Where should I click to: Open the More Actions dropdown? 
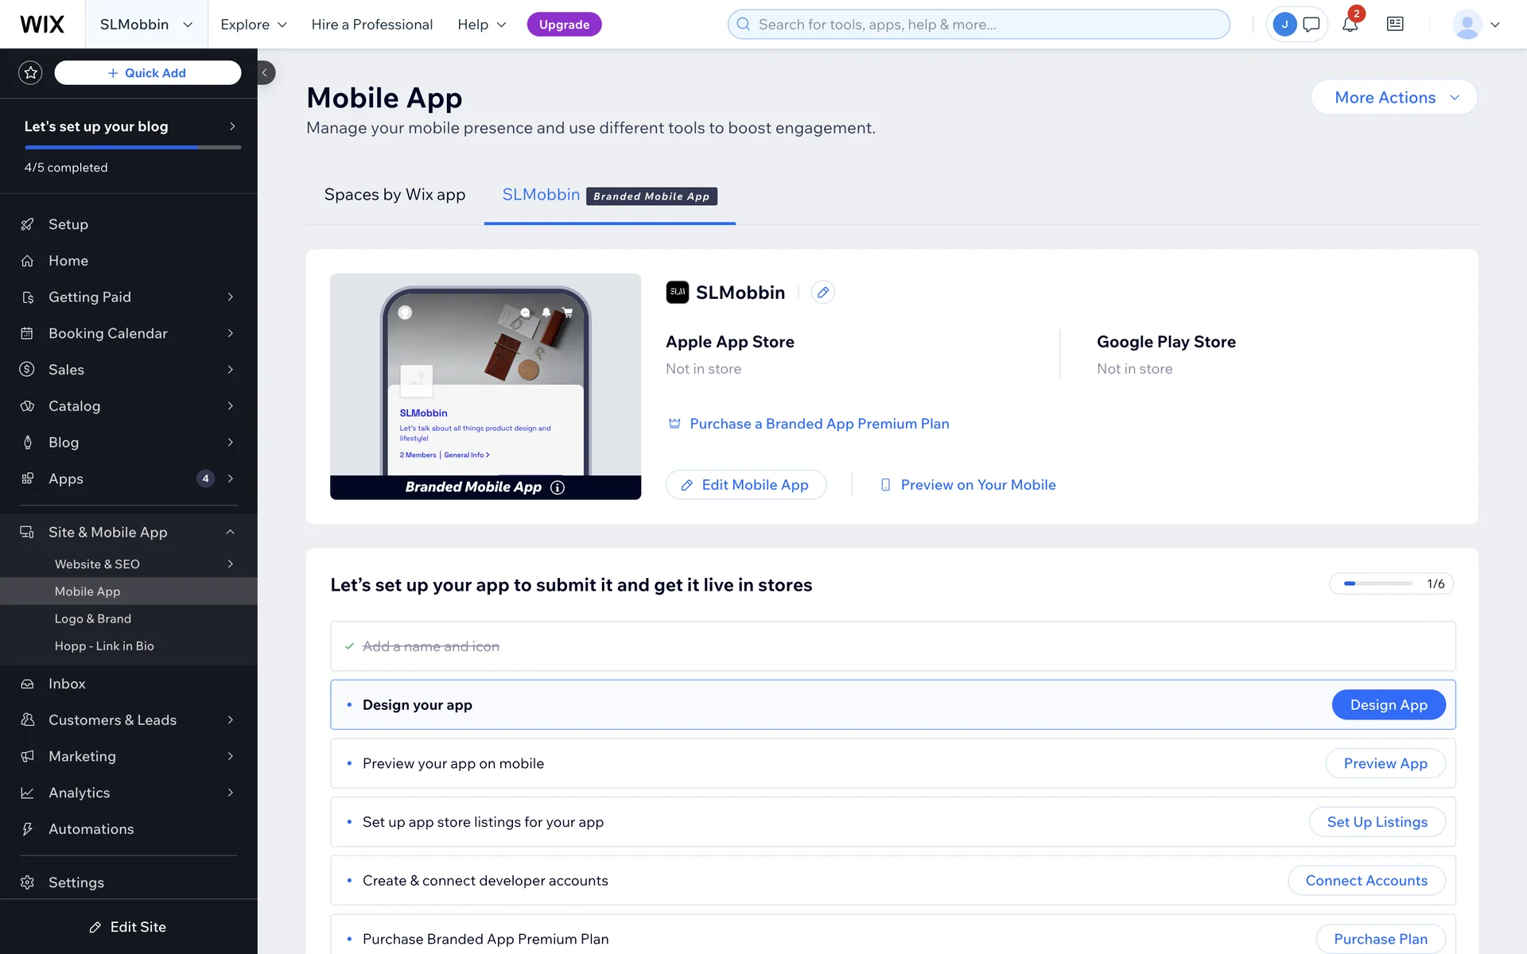pyautogui.click(x=1394, y=98)
